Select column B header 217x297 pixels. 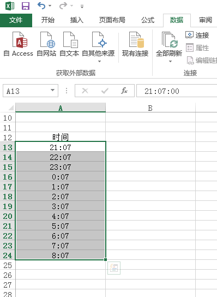tap(150, 108)
